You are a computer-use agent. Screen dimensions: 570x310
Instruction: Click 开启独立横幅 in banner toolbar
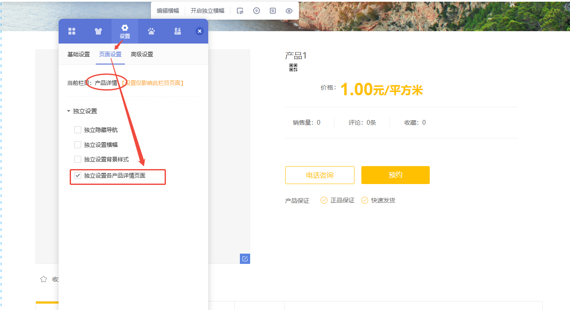click(x=207, y=11)
